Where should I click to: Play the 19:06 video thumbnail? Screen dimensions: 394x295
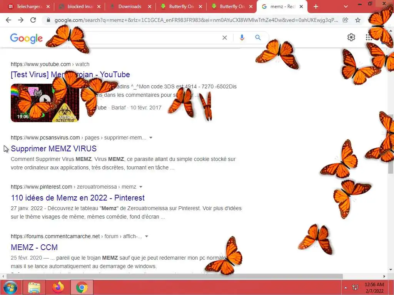point(45,103)
